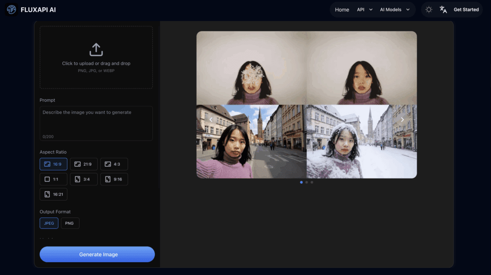Show previous image with left arrow
Image resolution: width=491 pixels, height=275 pixels.
(211, 120)
